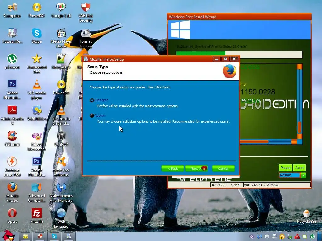Click the purple BitTorrent tray icon
Screen dimensions: 322x241
[252, 237]
